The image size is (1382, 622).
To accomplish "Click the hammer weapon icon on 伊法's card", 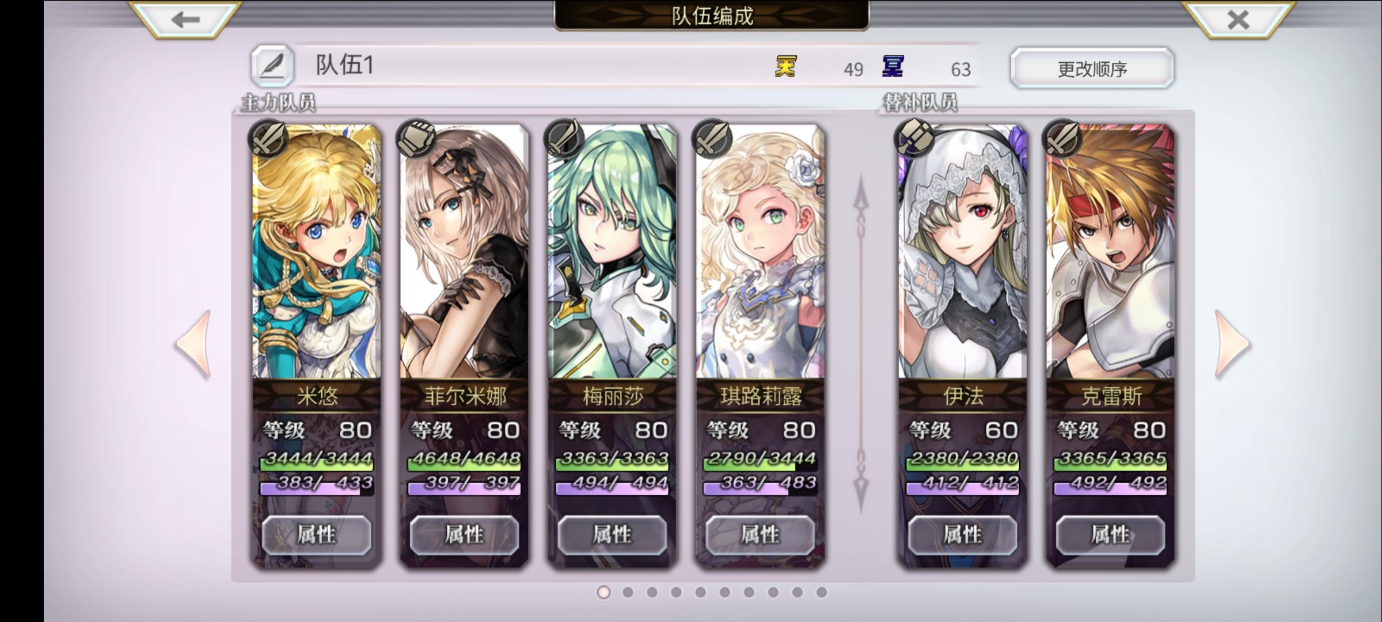I will pos(913,139).
